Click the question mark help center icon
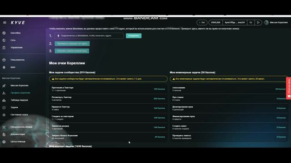The image size is (291, 163). pyautogui.click(x=4, y=142)
